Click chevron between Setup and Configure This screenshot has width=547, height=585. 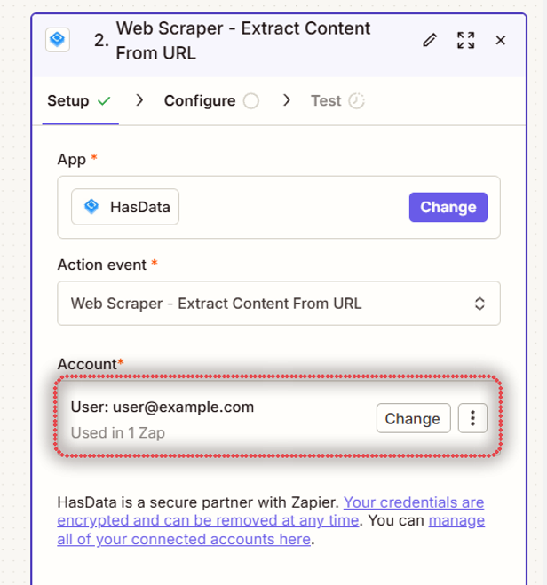coord(139,100)
